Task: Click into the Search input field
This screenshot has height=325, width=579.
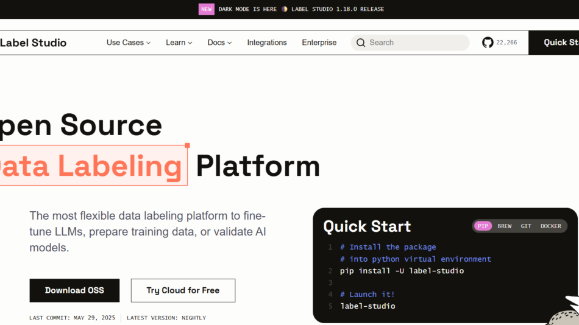Action: point(414,43)
